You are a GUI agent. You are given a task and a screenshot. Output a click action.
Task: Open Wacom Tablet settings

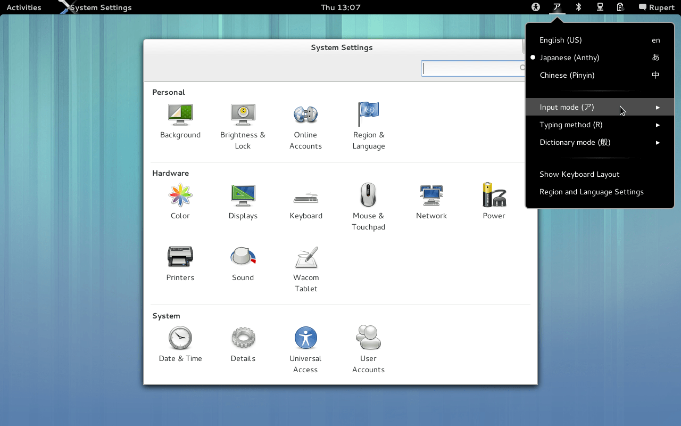tap(306, 269)
